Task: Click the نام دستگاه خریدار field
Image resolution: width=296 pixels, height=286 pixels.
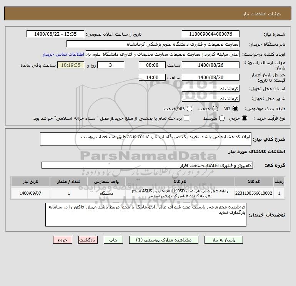Action: 153,44
